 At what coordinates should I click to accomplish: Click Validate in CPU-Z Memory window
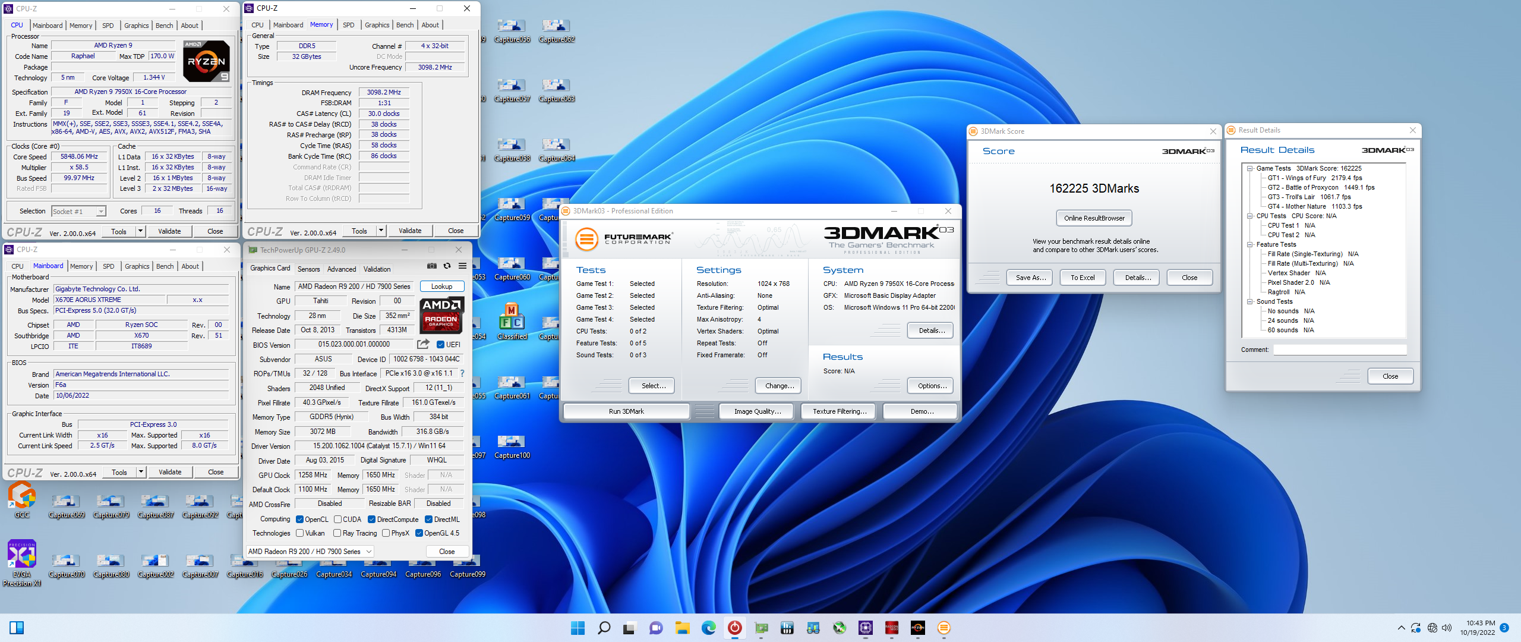click(x=410, y=231)
